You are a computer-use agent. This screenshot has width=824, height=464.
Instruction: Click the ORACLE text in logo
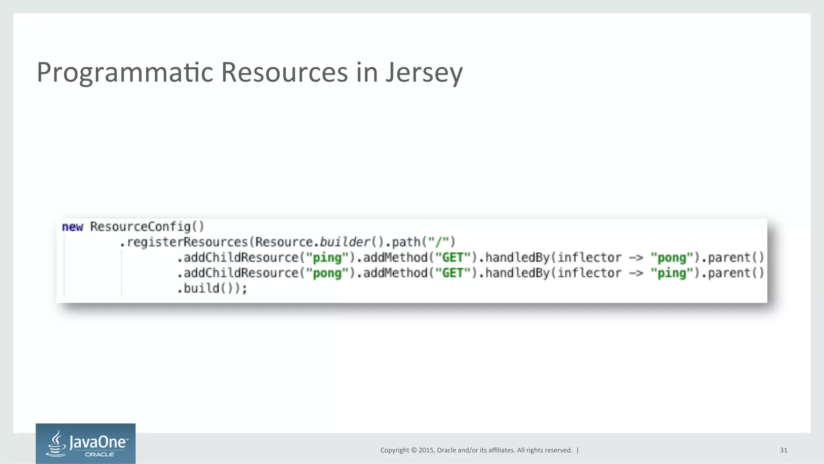point(99,454)
